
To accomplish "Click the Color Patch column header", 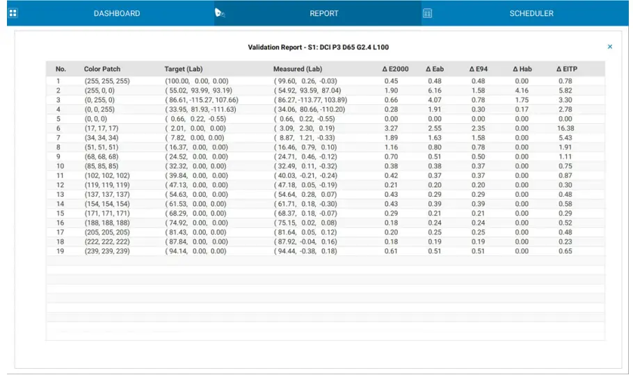I will coord(102,69).
